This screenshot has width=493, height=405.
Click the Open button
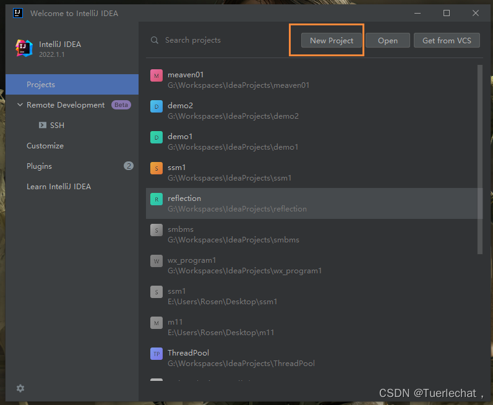[x=388, y=41]
